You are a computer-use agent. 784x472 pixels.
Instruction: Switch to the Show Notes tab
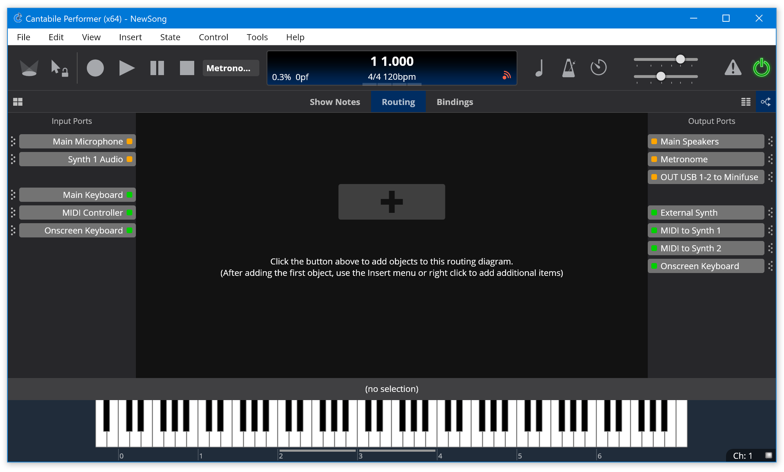[x=334, y=102]
